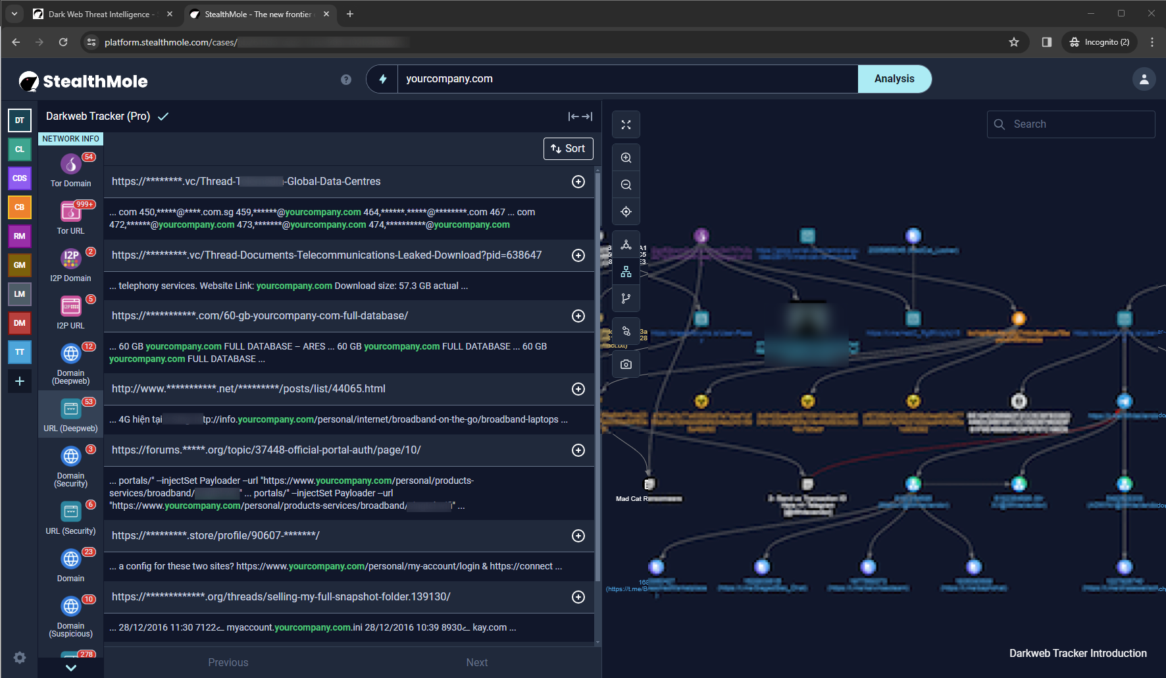Open the GM sidebar module

coord(20,265)
